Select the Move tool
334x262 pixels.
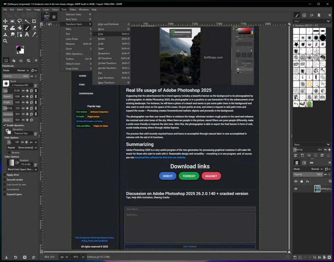coord(5,21)
